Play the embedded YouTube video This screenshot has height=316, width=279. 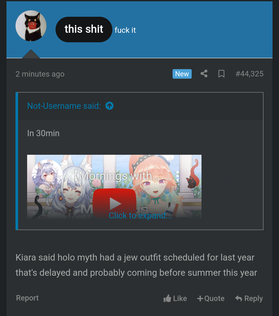tap(115, 204)
